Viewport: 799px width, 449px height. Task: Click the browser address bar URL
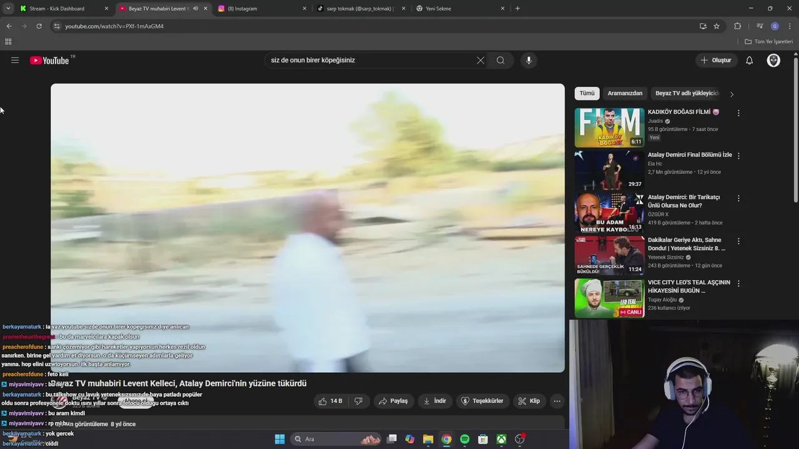pyautogui.click(x=114, y=26)
